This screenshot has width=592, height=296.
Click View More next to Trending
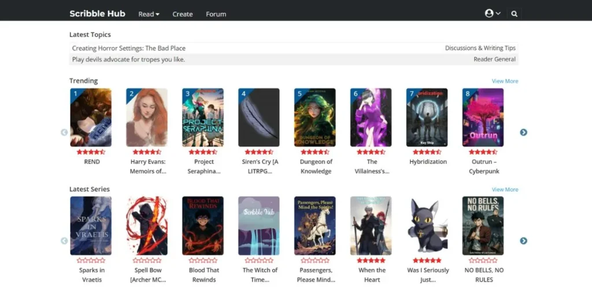(x=505, y=81)
